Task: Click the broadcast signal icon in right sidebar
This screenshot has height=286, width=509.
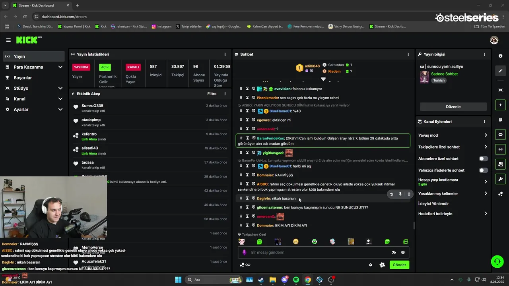Action: pos(500,149)
